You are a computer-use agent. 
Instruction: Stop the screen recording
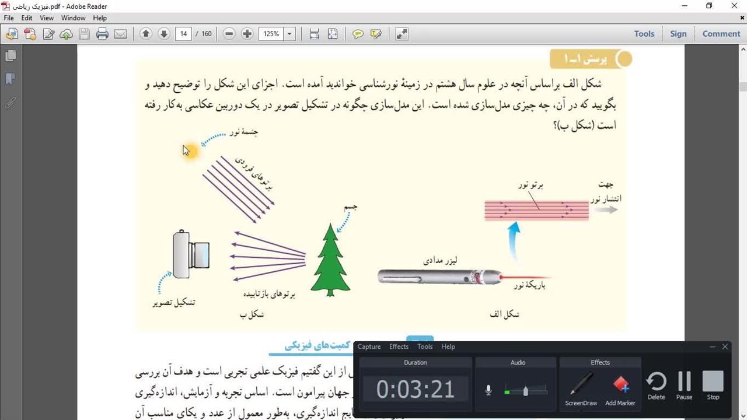pyautogui.click(x=713, y=386)
